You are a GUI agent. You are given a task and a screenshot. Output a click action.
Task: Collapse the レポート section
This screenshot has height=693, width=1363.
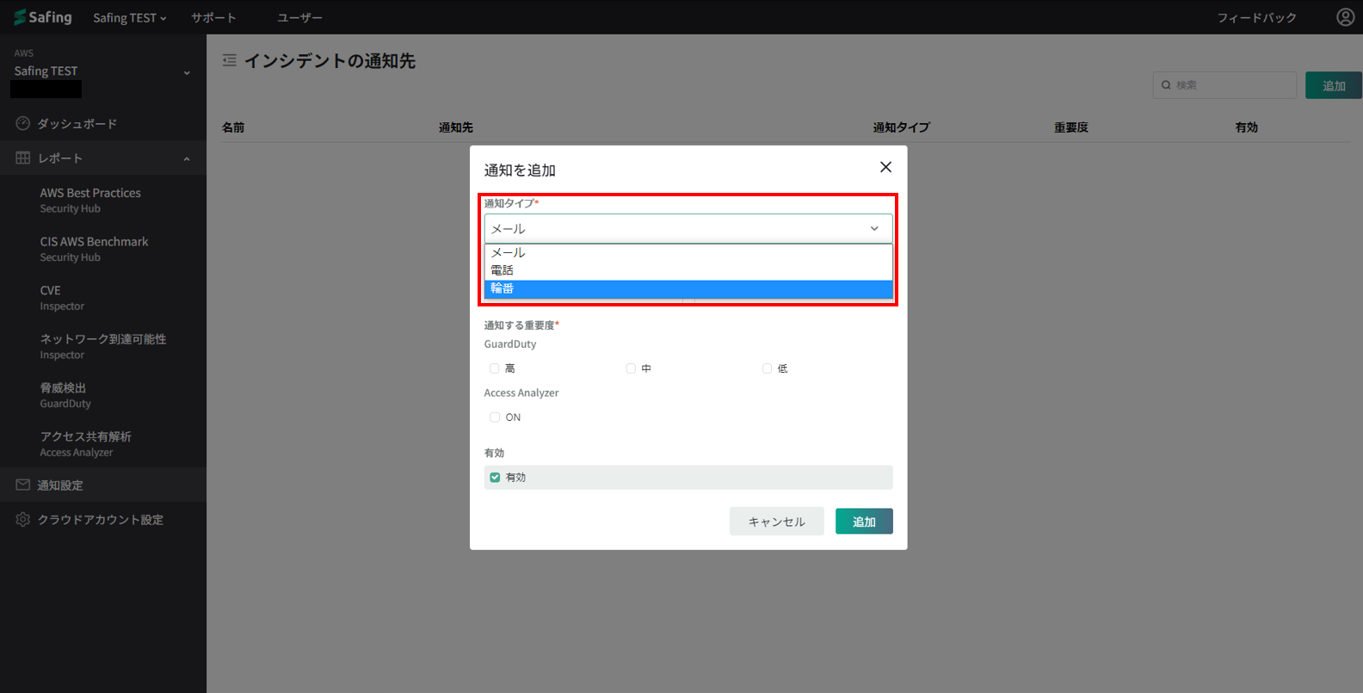pyautogui.click(x=103, y=158)
